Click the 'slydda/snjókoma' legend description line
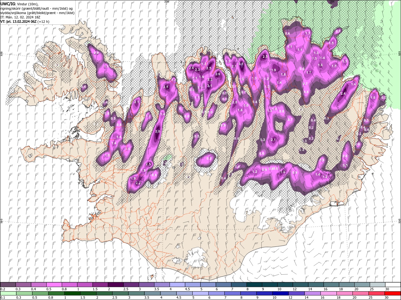Screen dimensions: 401x300 [x=37, y=13]
